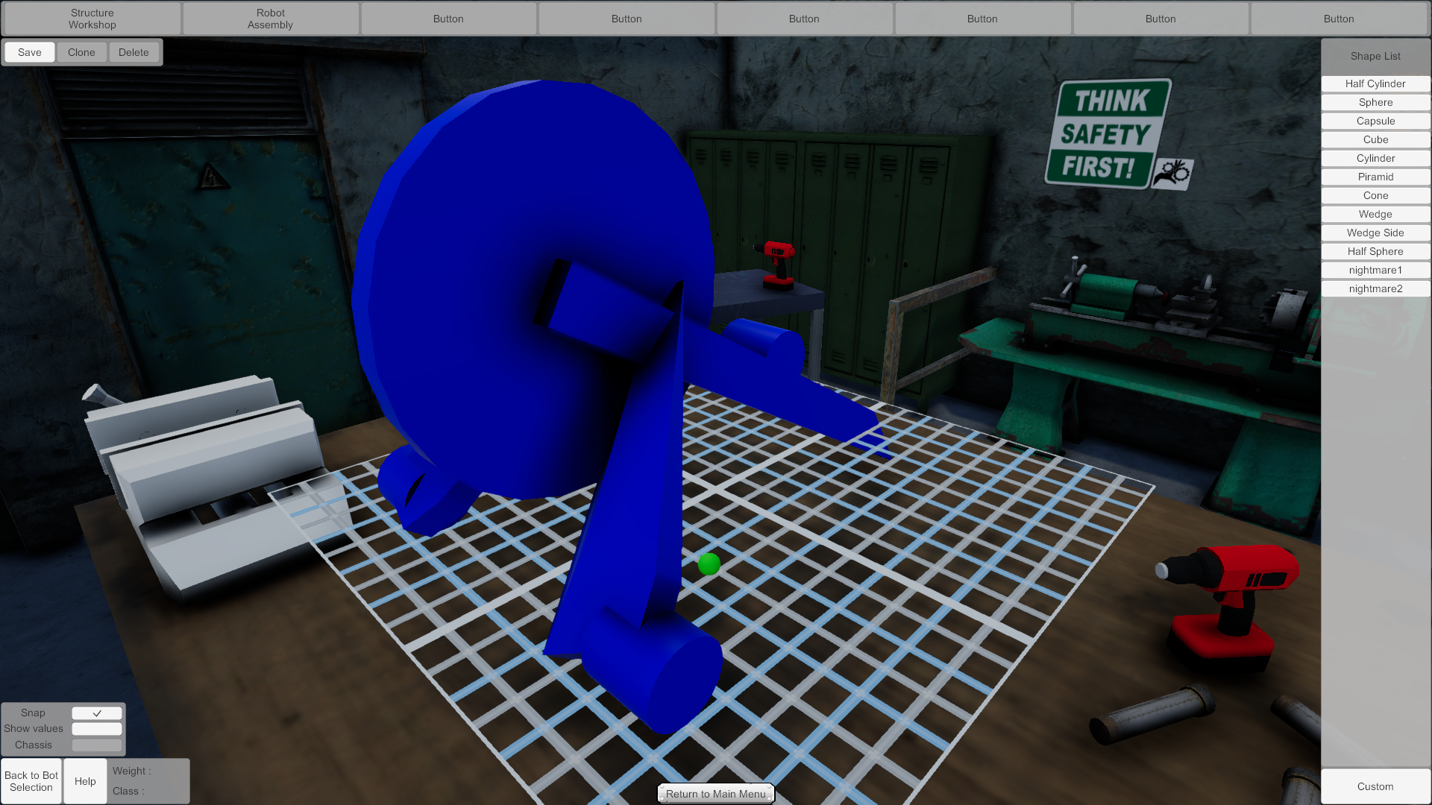The image size is (1432, 805).
Task: Open the Structure Workshop tab
Action: point(92,19)
